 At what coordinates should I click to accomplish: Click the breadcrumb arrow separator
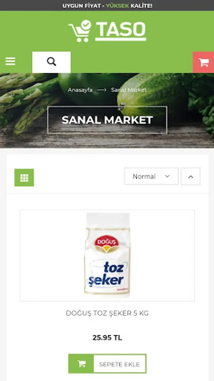102,90
